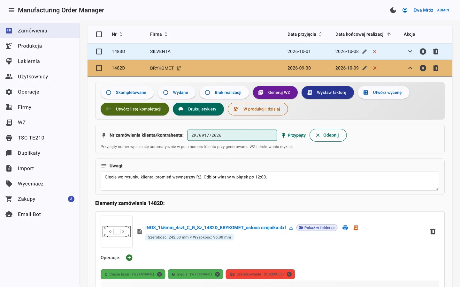Delete the INOX element trash icon
Screen dimensions: 460x287
point(433,232)
